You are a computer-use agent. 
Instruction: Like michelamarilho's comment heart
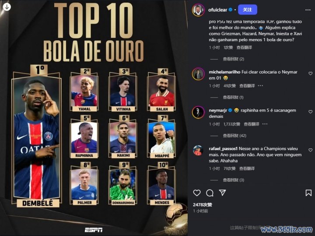click(310, 74)
